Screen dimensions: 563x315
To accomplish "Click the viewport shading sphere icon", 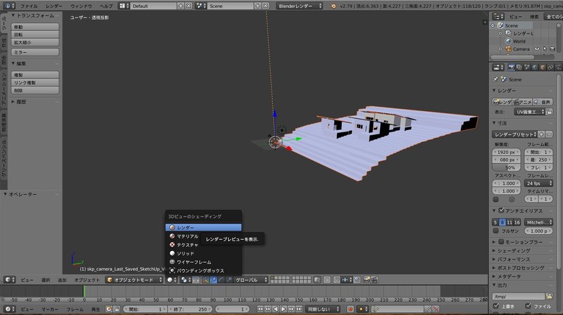I will [172, 280].
